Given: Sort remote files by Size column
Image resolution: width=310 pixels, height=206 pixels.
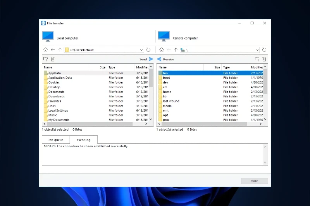Looking at the screenshot, I should click(x=212, y=67).
